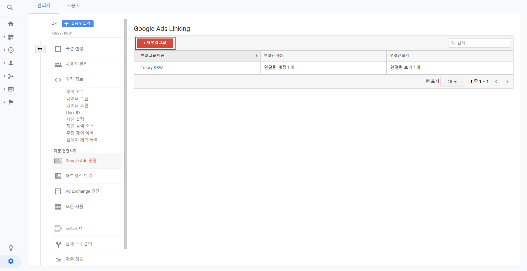527x271 pixels.
Task: Expand the Conversions section arrow
Action: coord(4,102)
